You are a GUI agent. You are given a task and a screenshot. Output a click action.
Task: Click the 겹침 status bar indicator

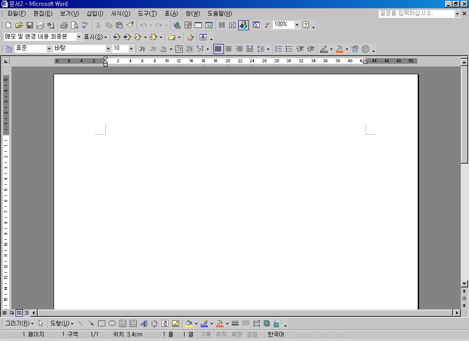pos(252,335)
